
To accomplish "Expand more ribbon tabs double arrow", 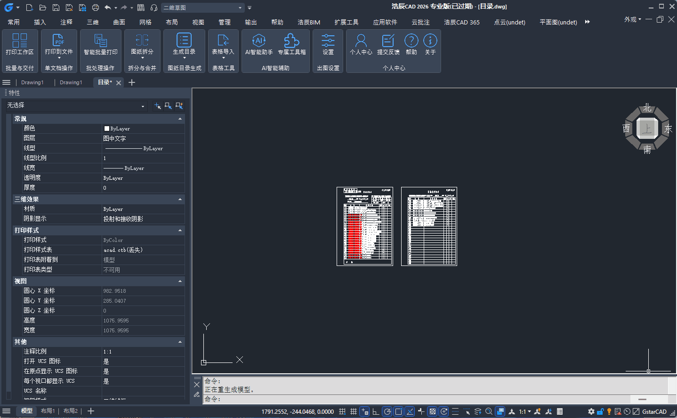I will tap(587, 22).
